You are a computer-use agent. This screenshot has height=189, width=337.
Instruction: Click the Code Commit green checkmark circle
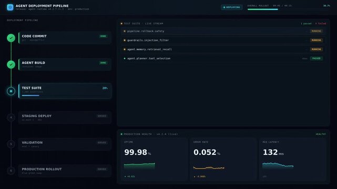click(11, 38)
